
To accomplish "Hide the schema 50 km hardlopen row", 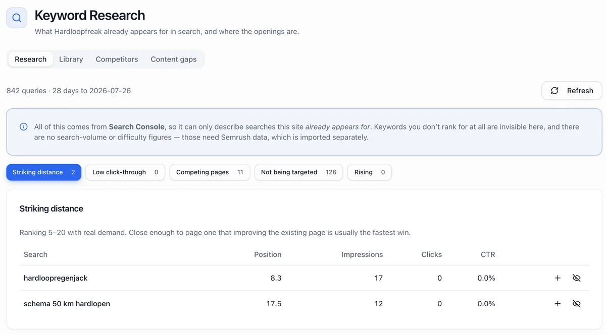I will click(577, 304).
